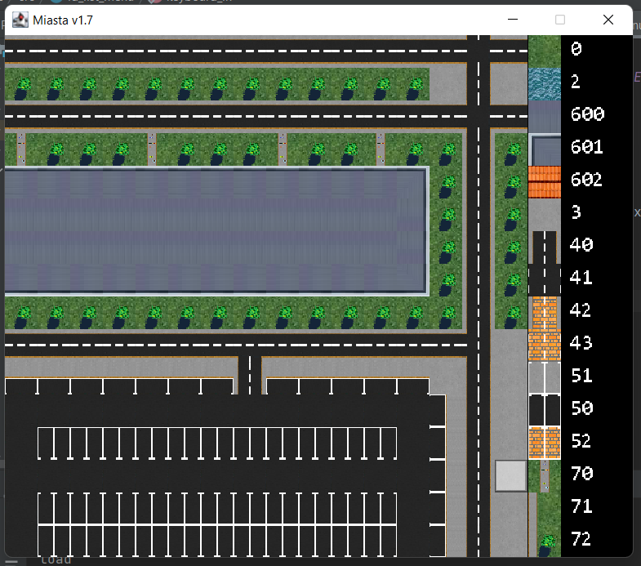Image resolution: width=641 pixels, height=566 pixels.
Task: Choose the gray building tile 600
Action: (545, 116)
